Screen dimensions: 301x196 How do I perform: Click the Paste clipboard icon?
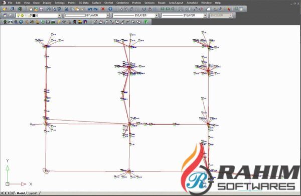click(77, 9)
